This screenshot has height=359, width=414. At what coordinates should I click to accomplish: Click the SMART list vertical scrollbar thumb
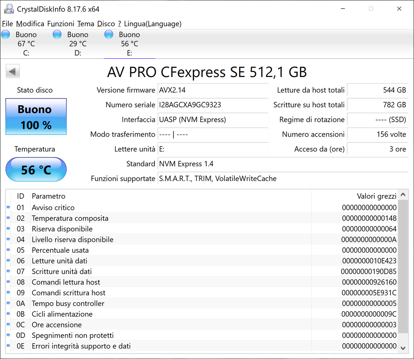click(x=403, y=266)
